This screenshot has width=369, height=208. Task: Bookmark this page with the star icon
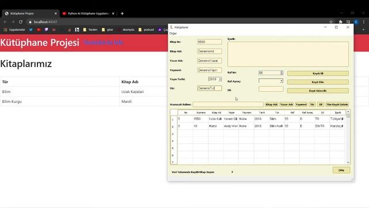point(331,22)
